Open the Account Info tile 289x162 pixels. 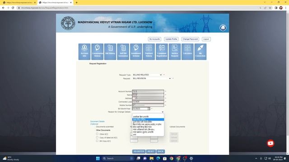[x=84, y=52]
